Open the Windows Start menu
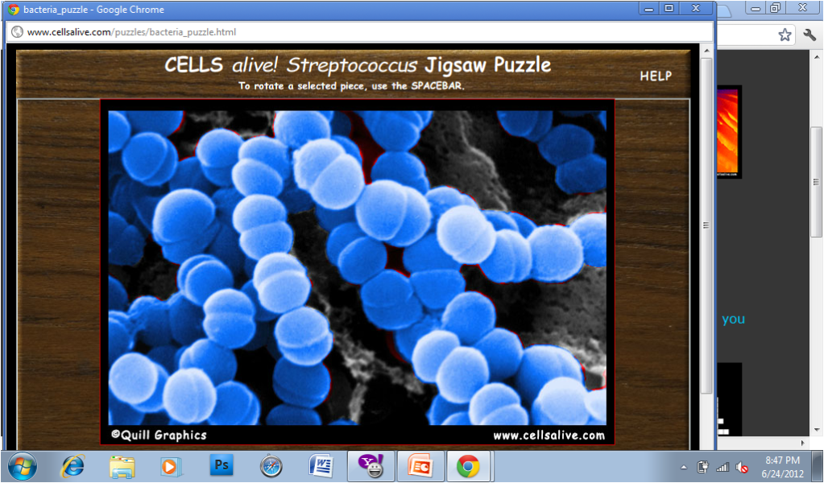Image resolution: width=824 pixels, height=483 pixels. 22,466
